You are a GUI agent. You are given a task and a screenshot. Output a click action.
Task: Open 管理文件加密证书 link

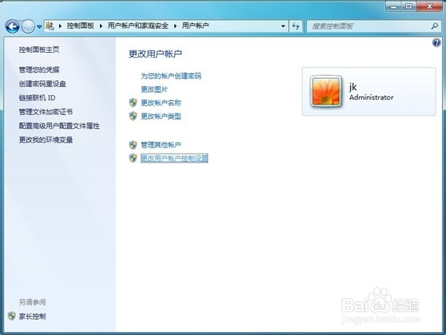click(46, 112)
